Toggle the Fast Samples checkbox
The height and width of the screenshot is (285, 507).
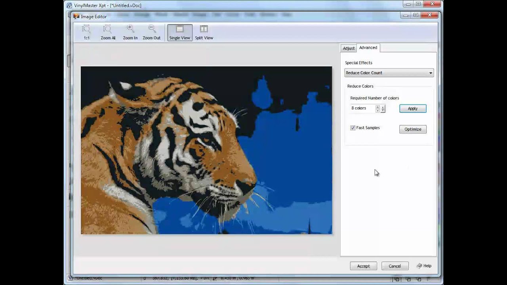click(353, 128)
